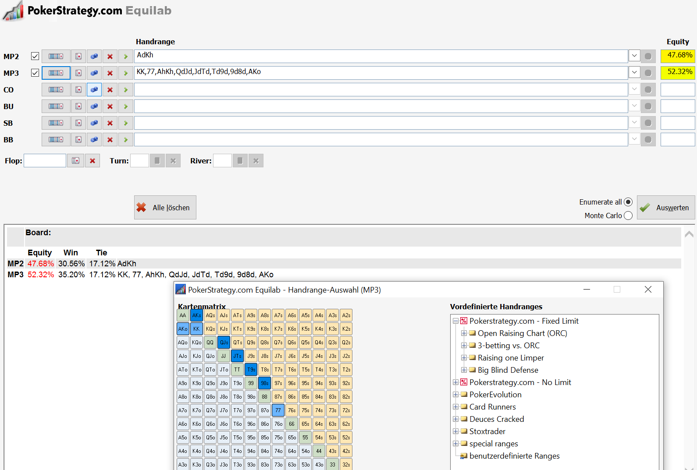Screen dimensions: 697x470
Task: Select special ranges tree item
Action: pos(494,444)
